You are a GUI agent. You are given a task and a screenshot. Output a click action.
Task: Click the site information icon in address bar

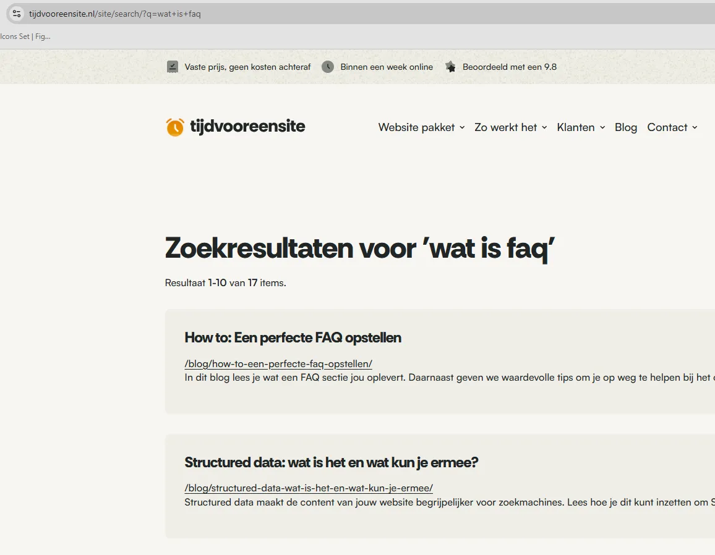17,14
